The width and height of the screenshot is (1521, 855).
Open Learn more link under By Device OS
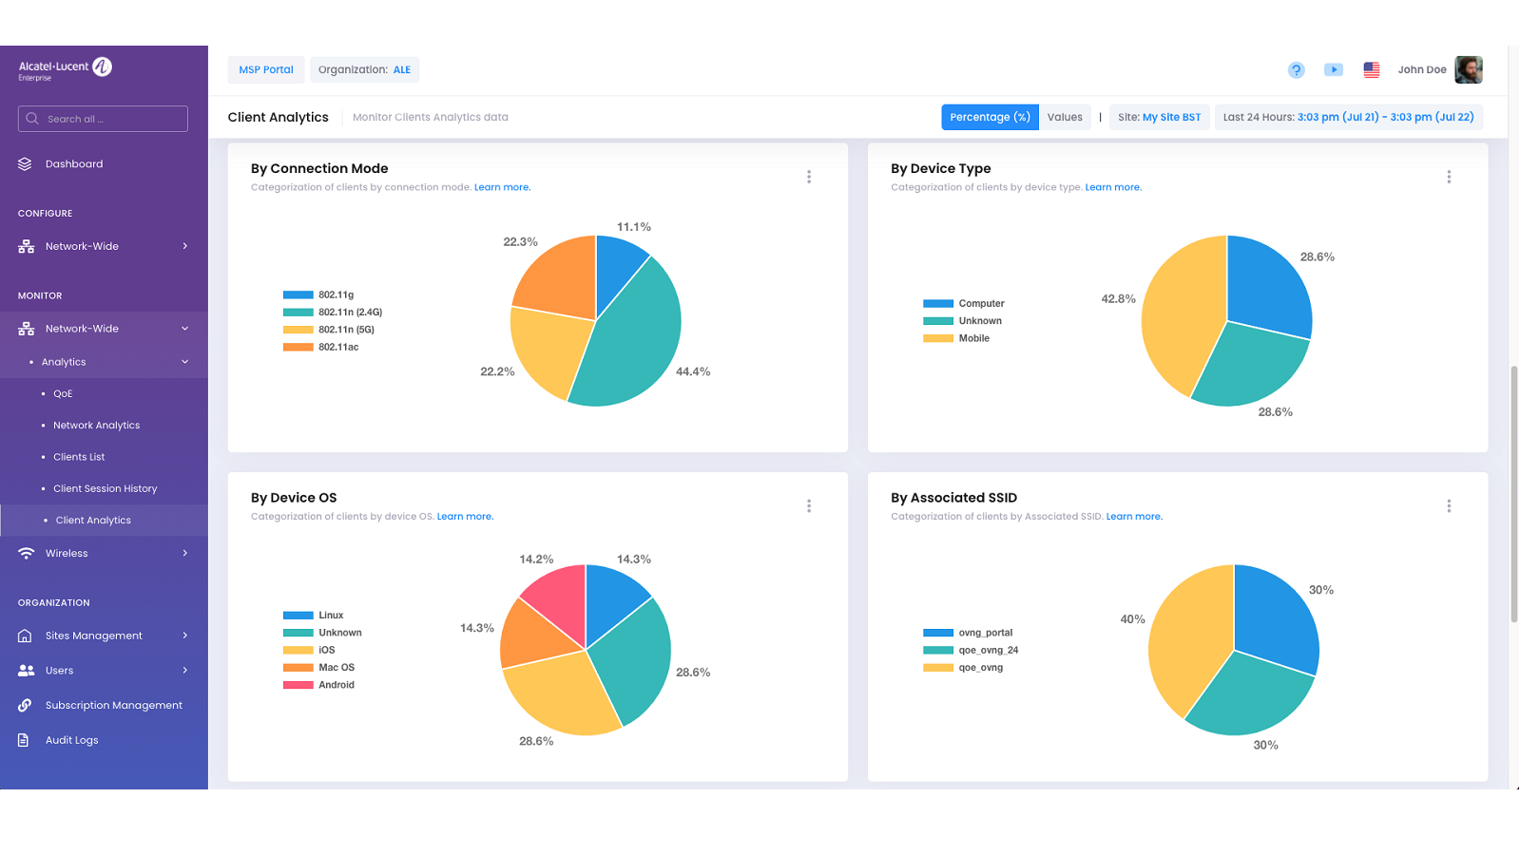click(x=465, y=517)
